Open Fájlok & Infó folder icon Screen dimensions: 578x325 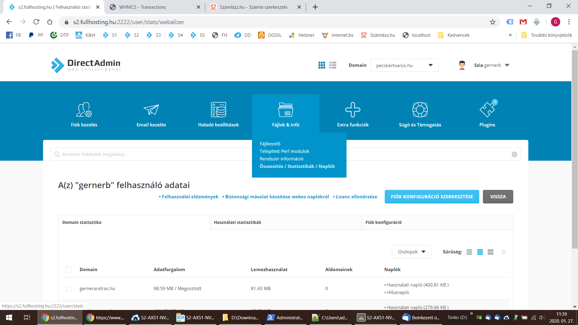(x=286, y=110)
